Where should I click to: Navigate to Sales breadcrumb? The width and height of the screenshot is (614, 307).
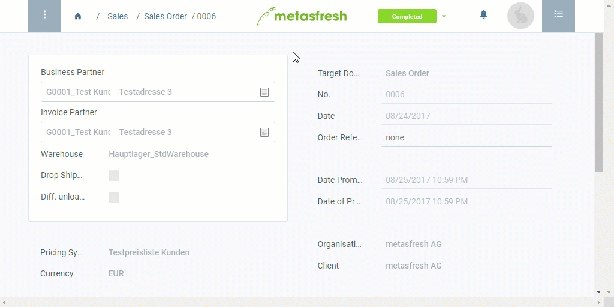click(x=118, y=16)
